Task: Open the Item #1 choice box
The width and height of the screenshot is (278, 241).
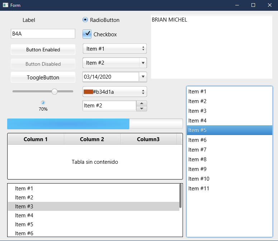Action: 115,48
